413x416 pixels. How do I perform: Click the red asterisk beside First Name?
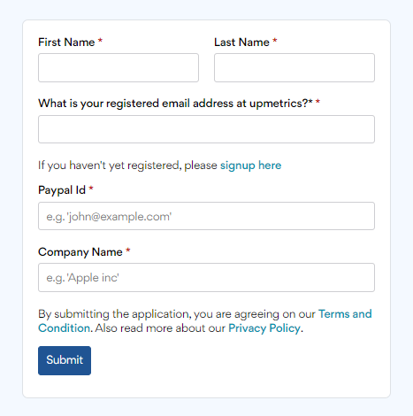point(100,41)
